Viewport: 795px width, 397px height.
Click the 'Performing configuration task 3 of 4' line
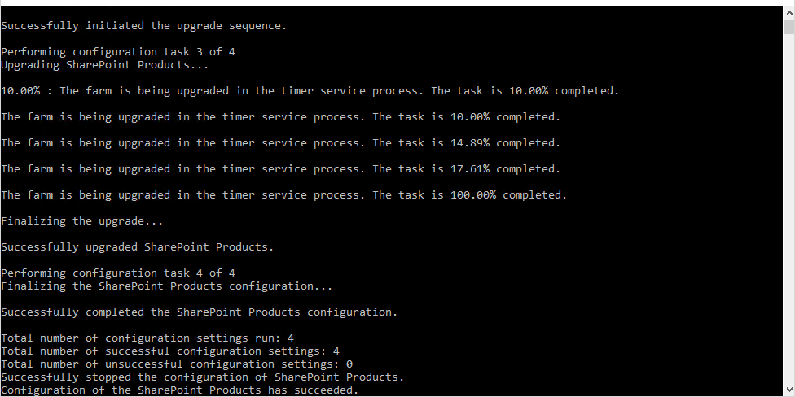click(118, 51)
